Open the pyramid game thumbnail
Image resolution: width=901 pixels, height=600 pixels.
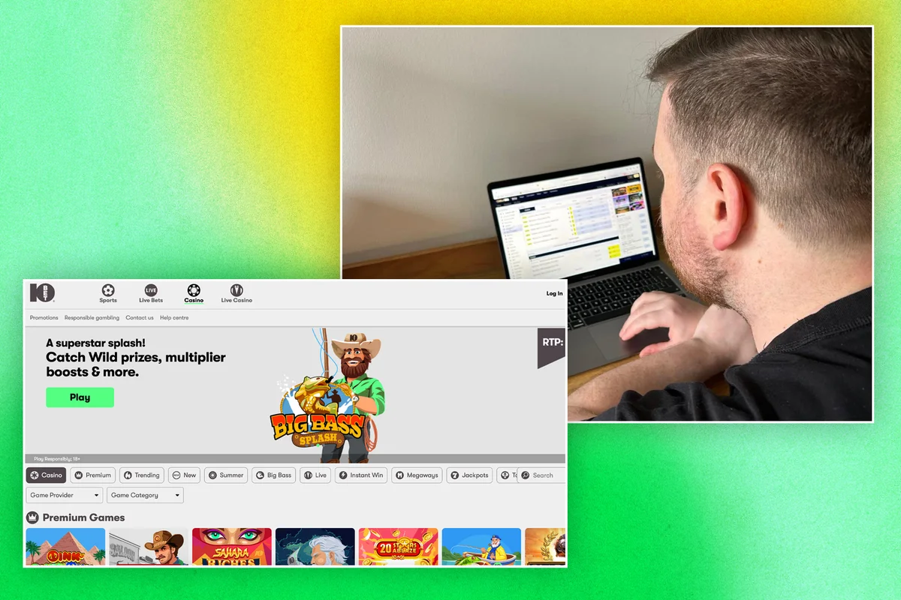65,547
